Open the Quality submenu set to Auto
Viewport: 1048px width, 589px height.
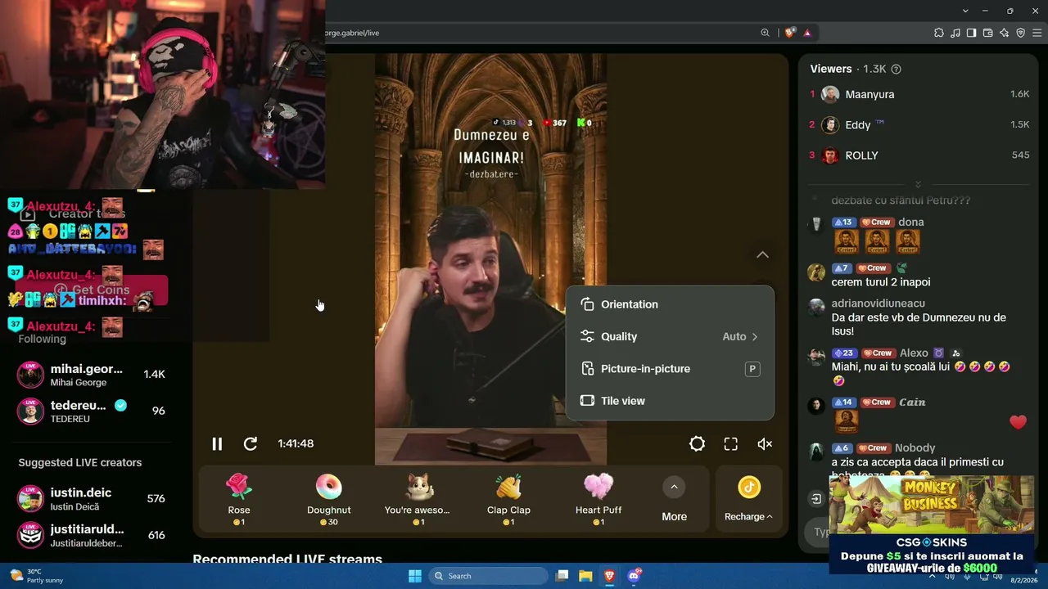[670, 336]
